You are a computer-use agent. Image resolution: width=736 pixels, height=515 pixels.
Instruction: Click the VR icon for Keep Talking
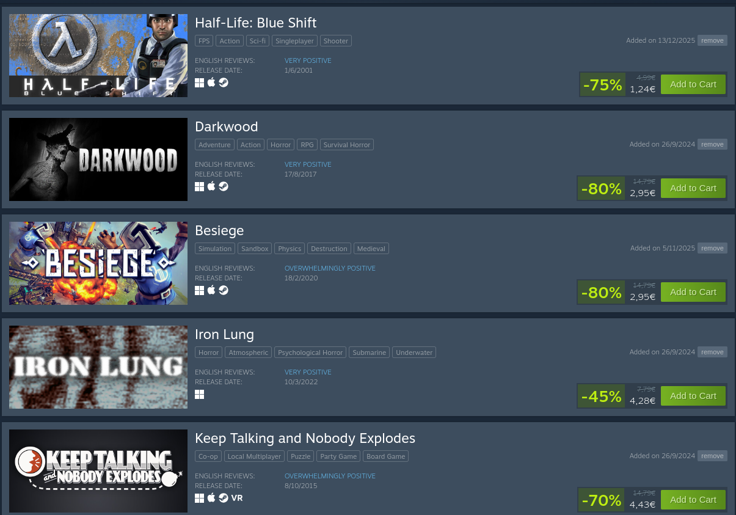pos(237,498)
